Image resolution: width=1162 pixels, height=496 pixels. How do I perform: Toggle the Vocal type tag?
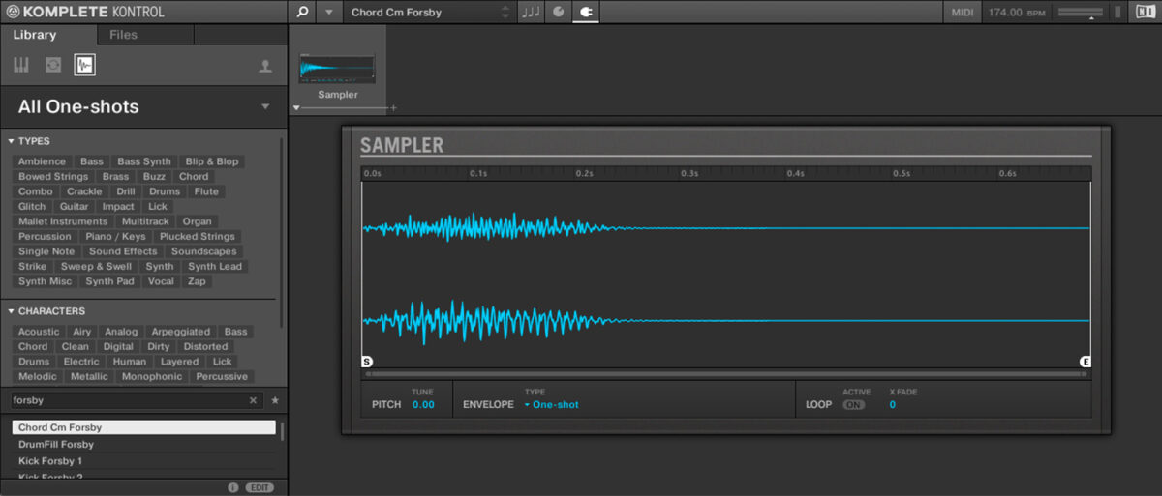click(161, 281)
